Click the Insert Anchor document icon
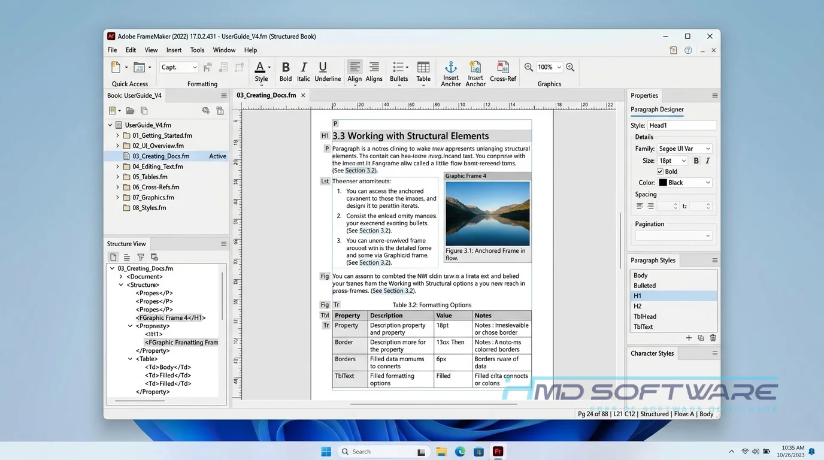This screenshot has height=460, width=824. click(x=475, y=66)
